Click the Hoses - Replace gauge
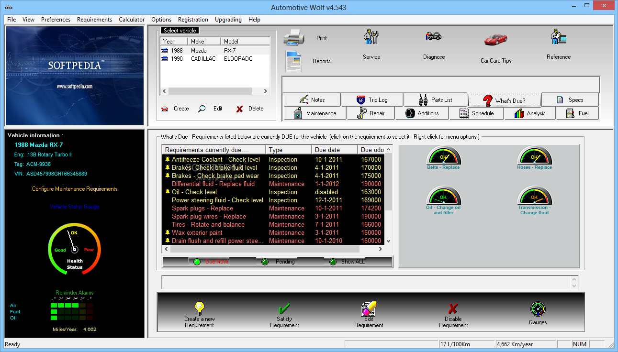This screenshot has height=352, width=618. pos(534,156)
